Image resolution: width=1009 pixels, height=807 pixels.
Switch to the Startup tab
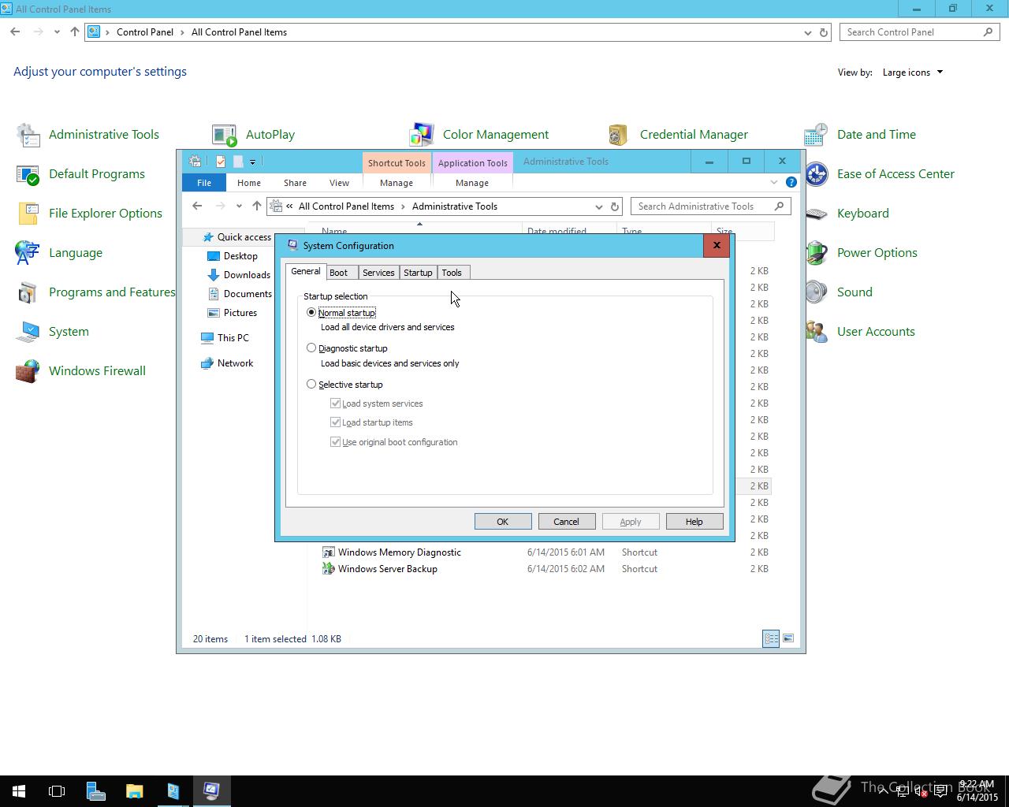click(418, 273)
